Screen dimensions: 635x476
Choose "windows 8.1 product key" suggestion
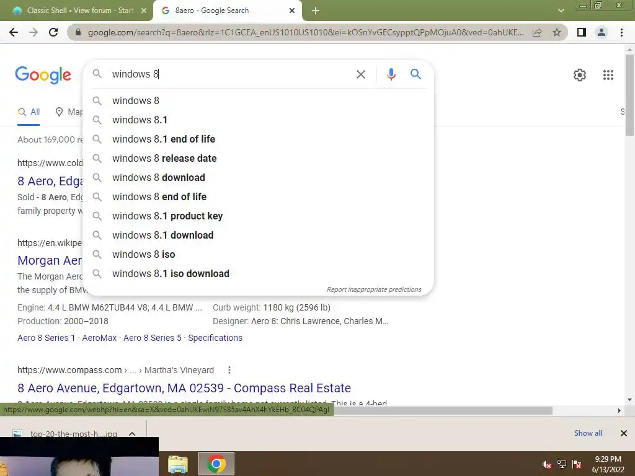coord(259,216)
